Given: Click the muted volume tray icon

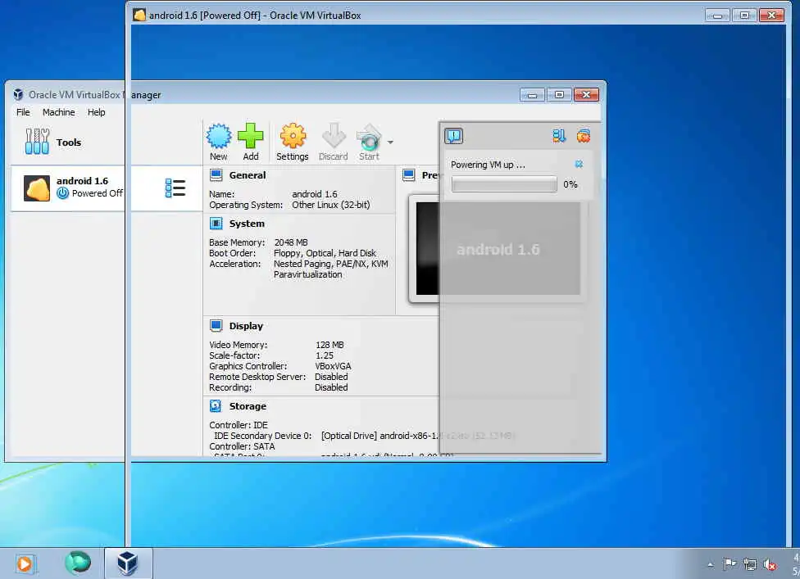Looking at the screenshot, I should pyautogui.click(x=770, y=564).
